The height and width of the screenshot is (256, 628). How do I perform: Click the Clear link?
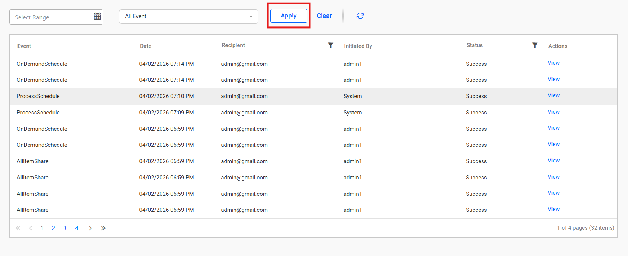click(324, 16)
